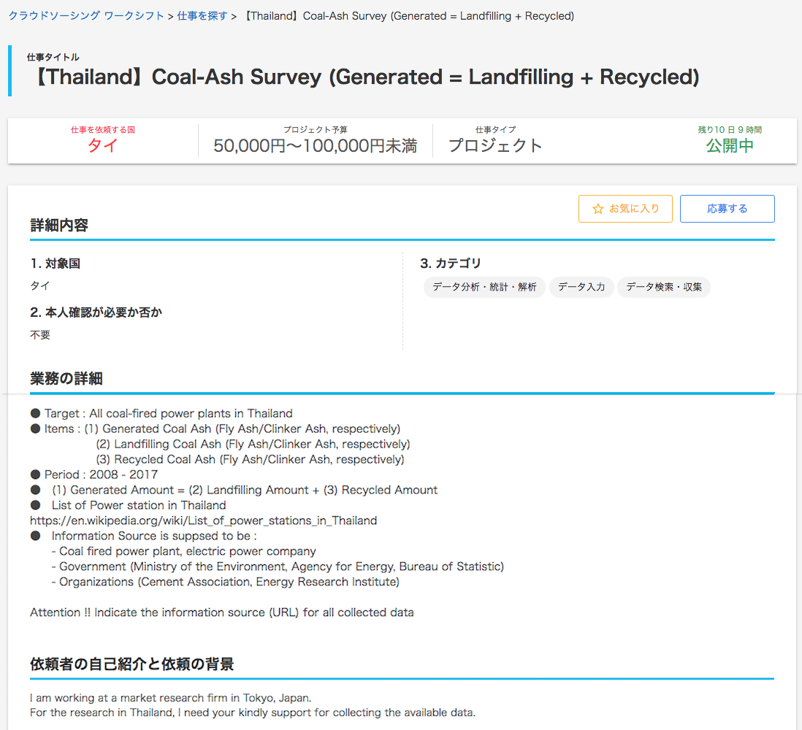The height and width of the screenshot is (730, 802).
Task: Click the Wikipedia power stations URL
Action: 203,520
